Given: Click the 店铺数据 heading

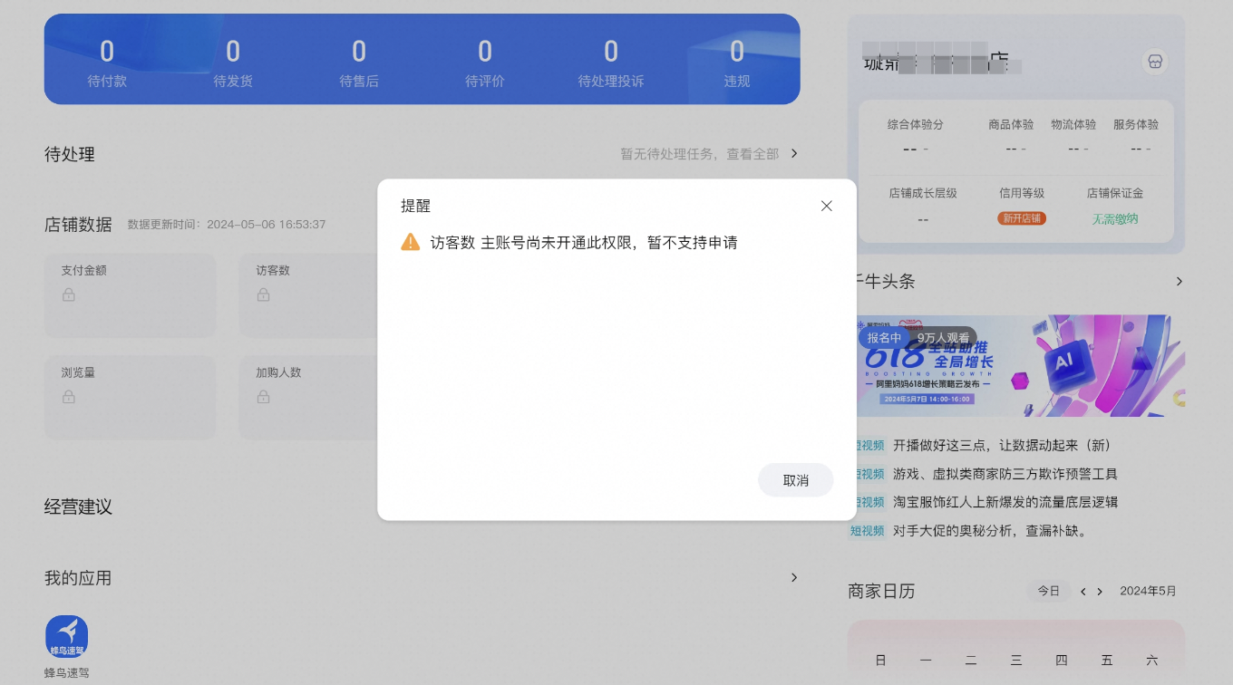Looking at the screenshot, I should [x=78, y=225].
